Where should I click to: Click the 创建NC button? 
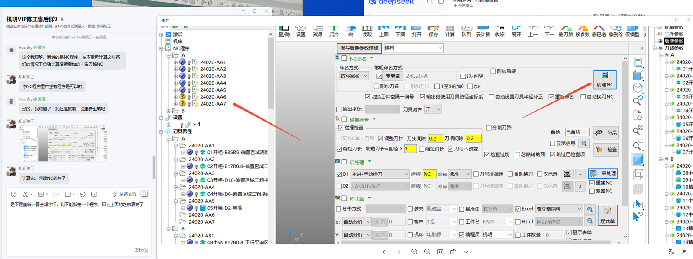click(605, 80)
